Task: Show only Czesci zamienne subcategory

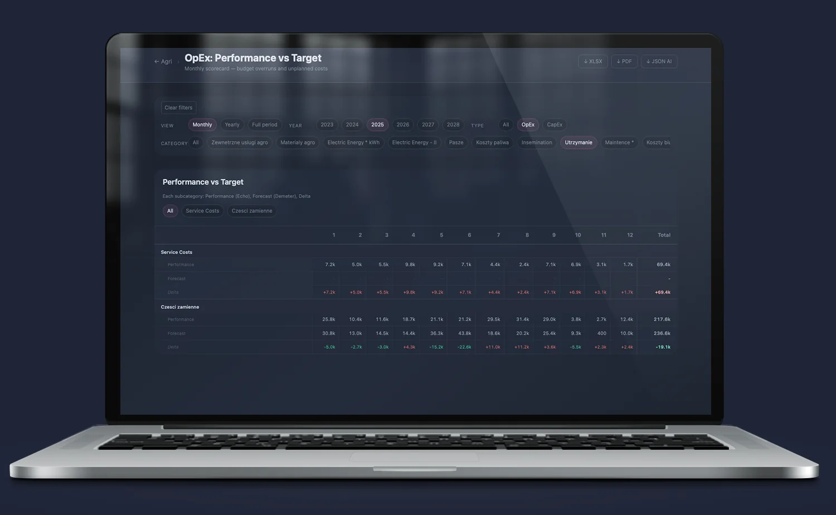Action: pyautogui.click(x=252, y=211)
